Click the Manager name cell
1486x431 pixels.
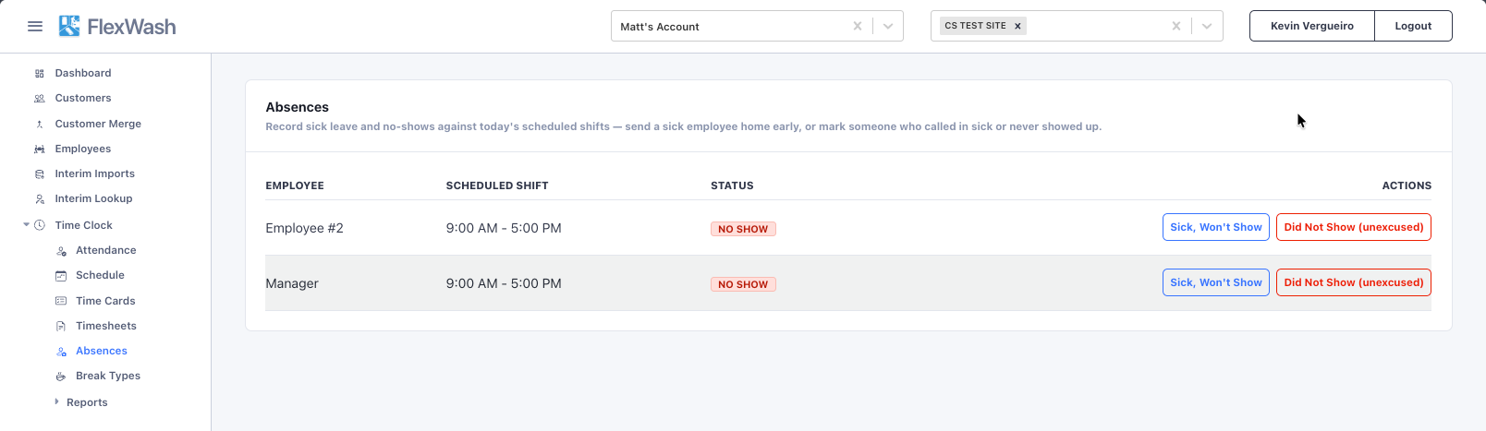pos(292,283)
